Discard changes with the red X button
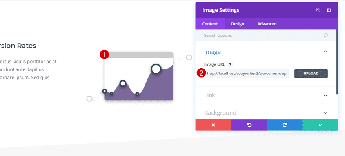 213,125
